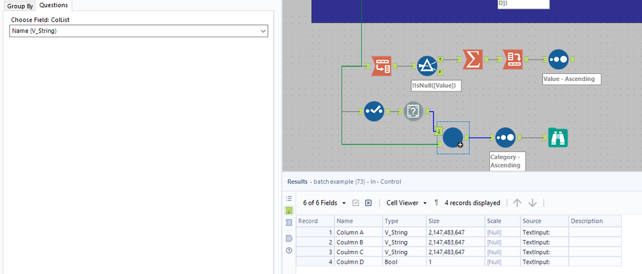
Task: Switch to the Group By tab
Action: (20, 6)
